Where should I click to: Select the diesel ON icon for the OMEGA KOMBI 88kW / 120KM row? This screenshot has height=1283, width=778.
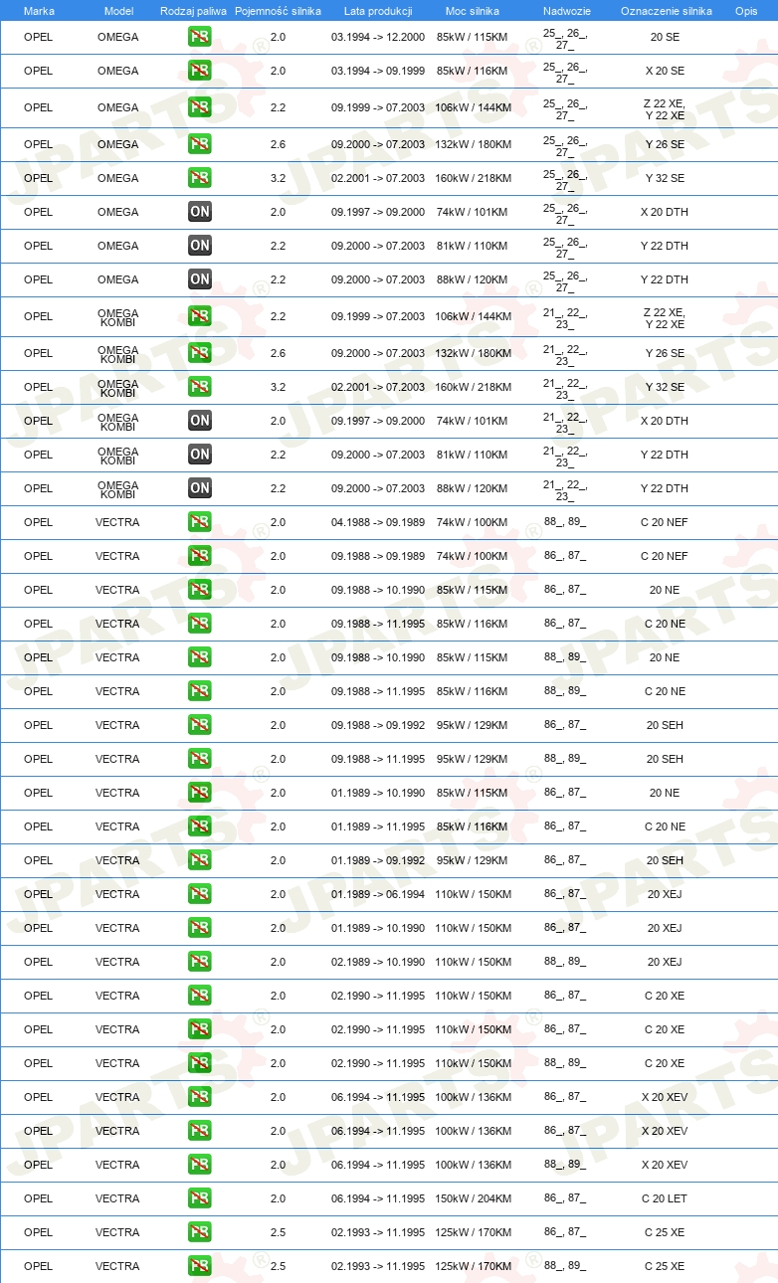tap(200, 488)
